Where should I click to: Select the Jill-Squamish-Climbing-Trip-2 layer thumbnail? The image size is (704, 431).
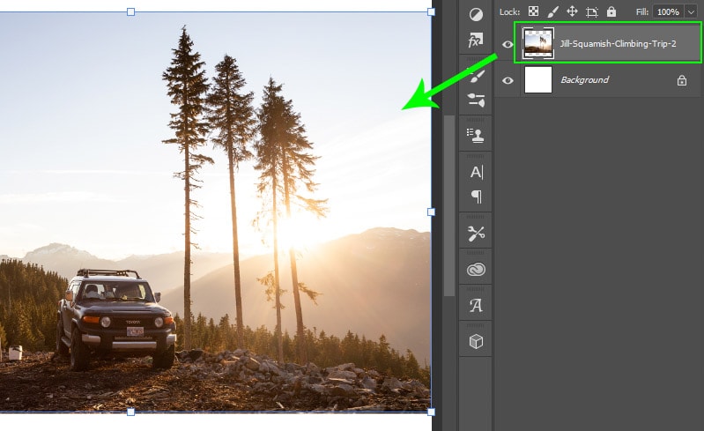point(538,43)
